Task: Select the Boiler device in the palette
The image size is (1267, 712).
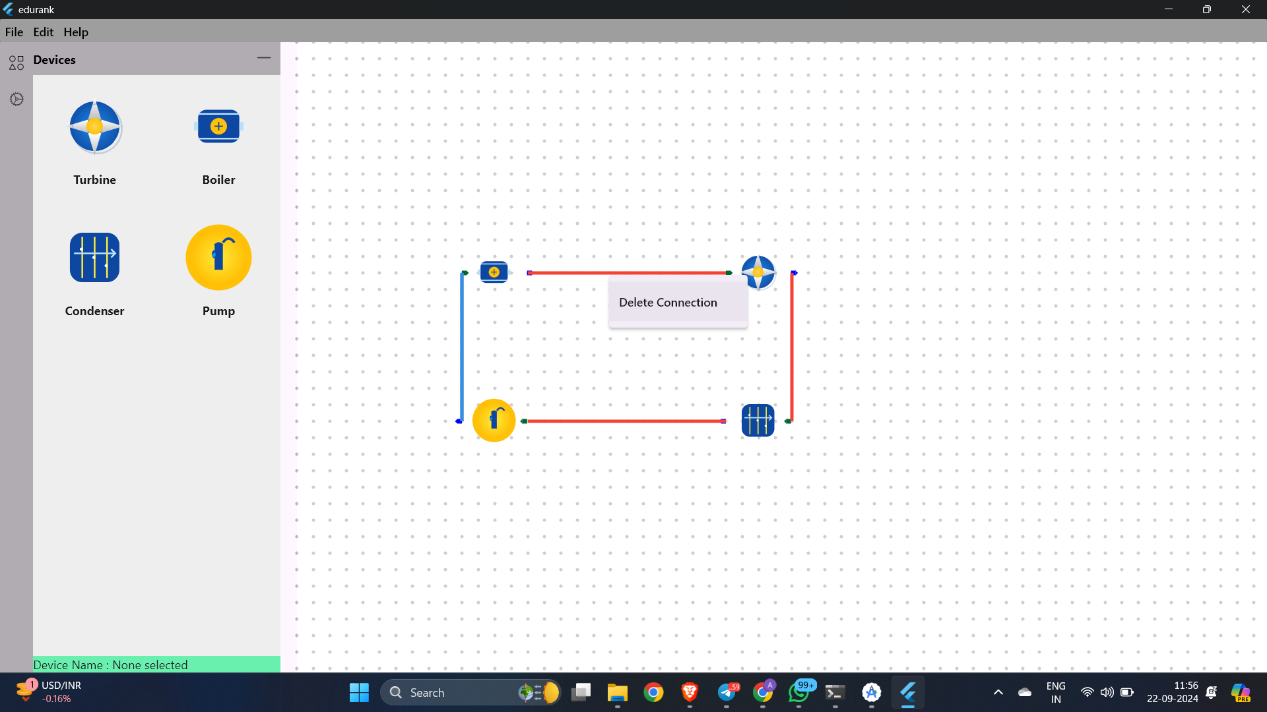Action: 218,126
